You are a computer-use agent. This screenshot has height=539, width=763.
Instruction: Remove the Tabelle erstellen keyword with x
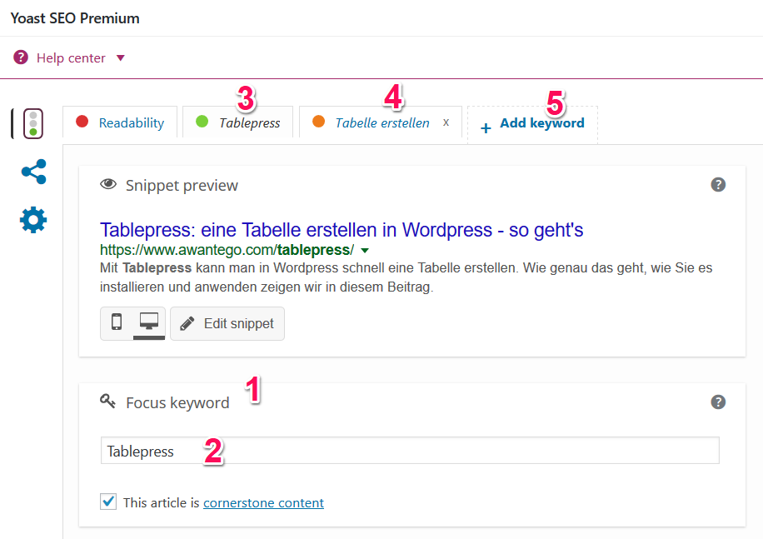point(446,122)
